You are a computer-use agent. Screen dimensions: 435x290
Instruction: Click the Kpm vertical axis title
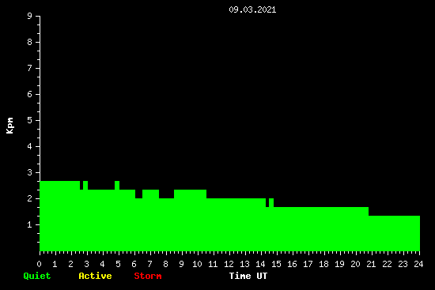[x=9, y=126]
